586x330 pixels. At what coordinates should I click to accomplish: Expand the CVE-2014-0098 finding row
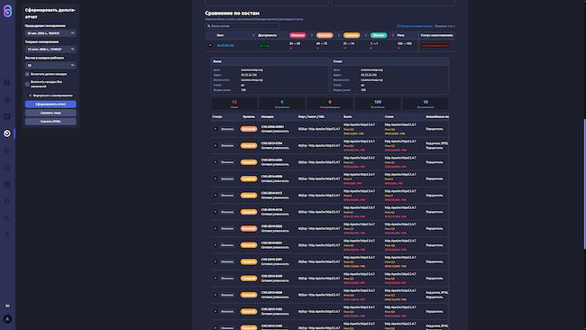(x=215, y=179)
